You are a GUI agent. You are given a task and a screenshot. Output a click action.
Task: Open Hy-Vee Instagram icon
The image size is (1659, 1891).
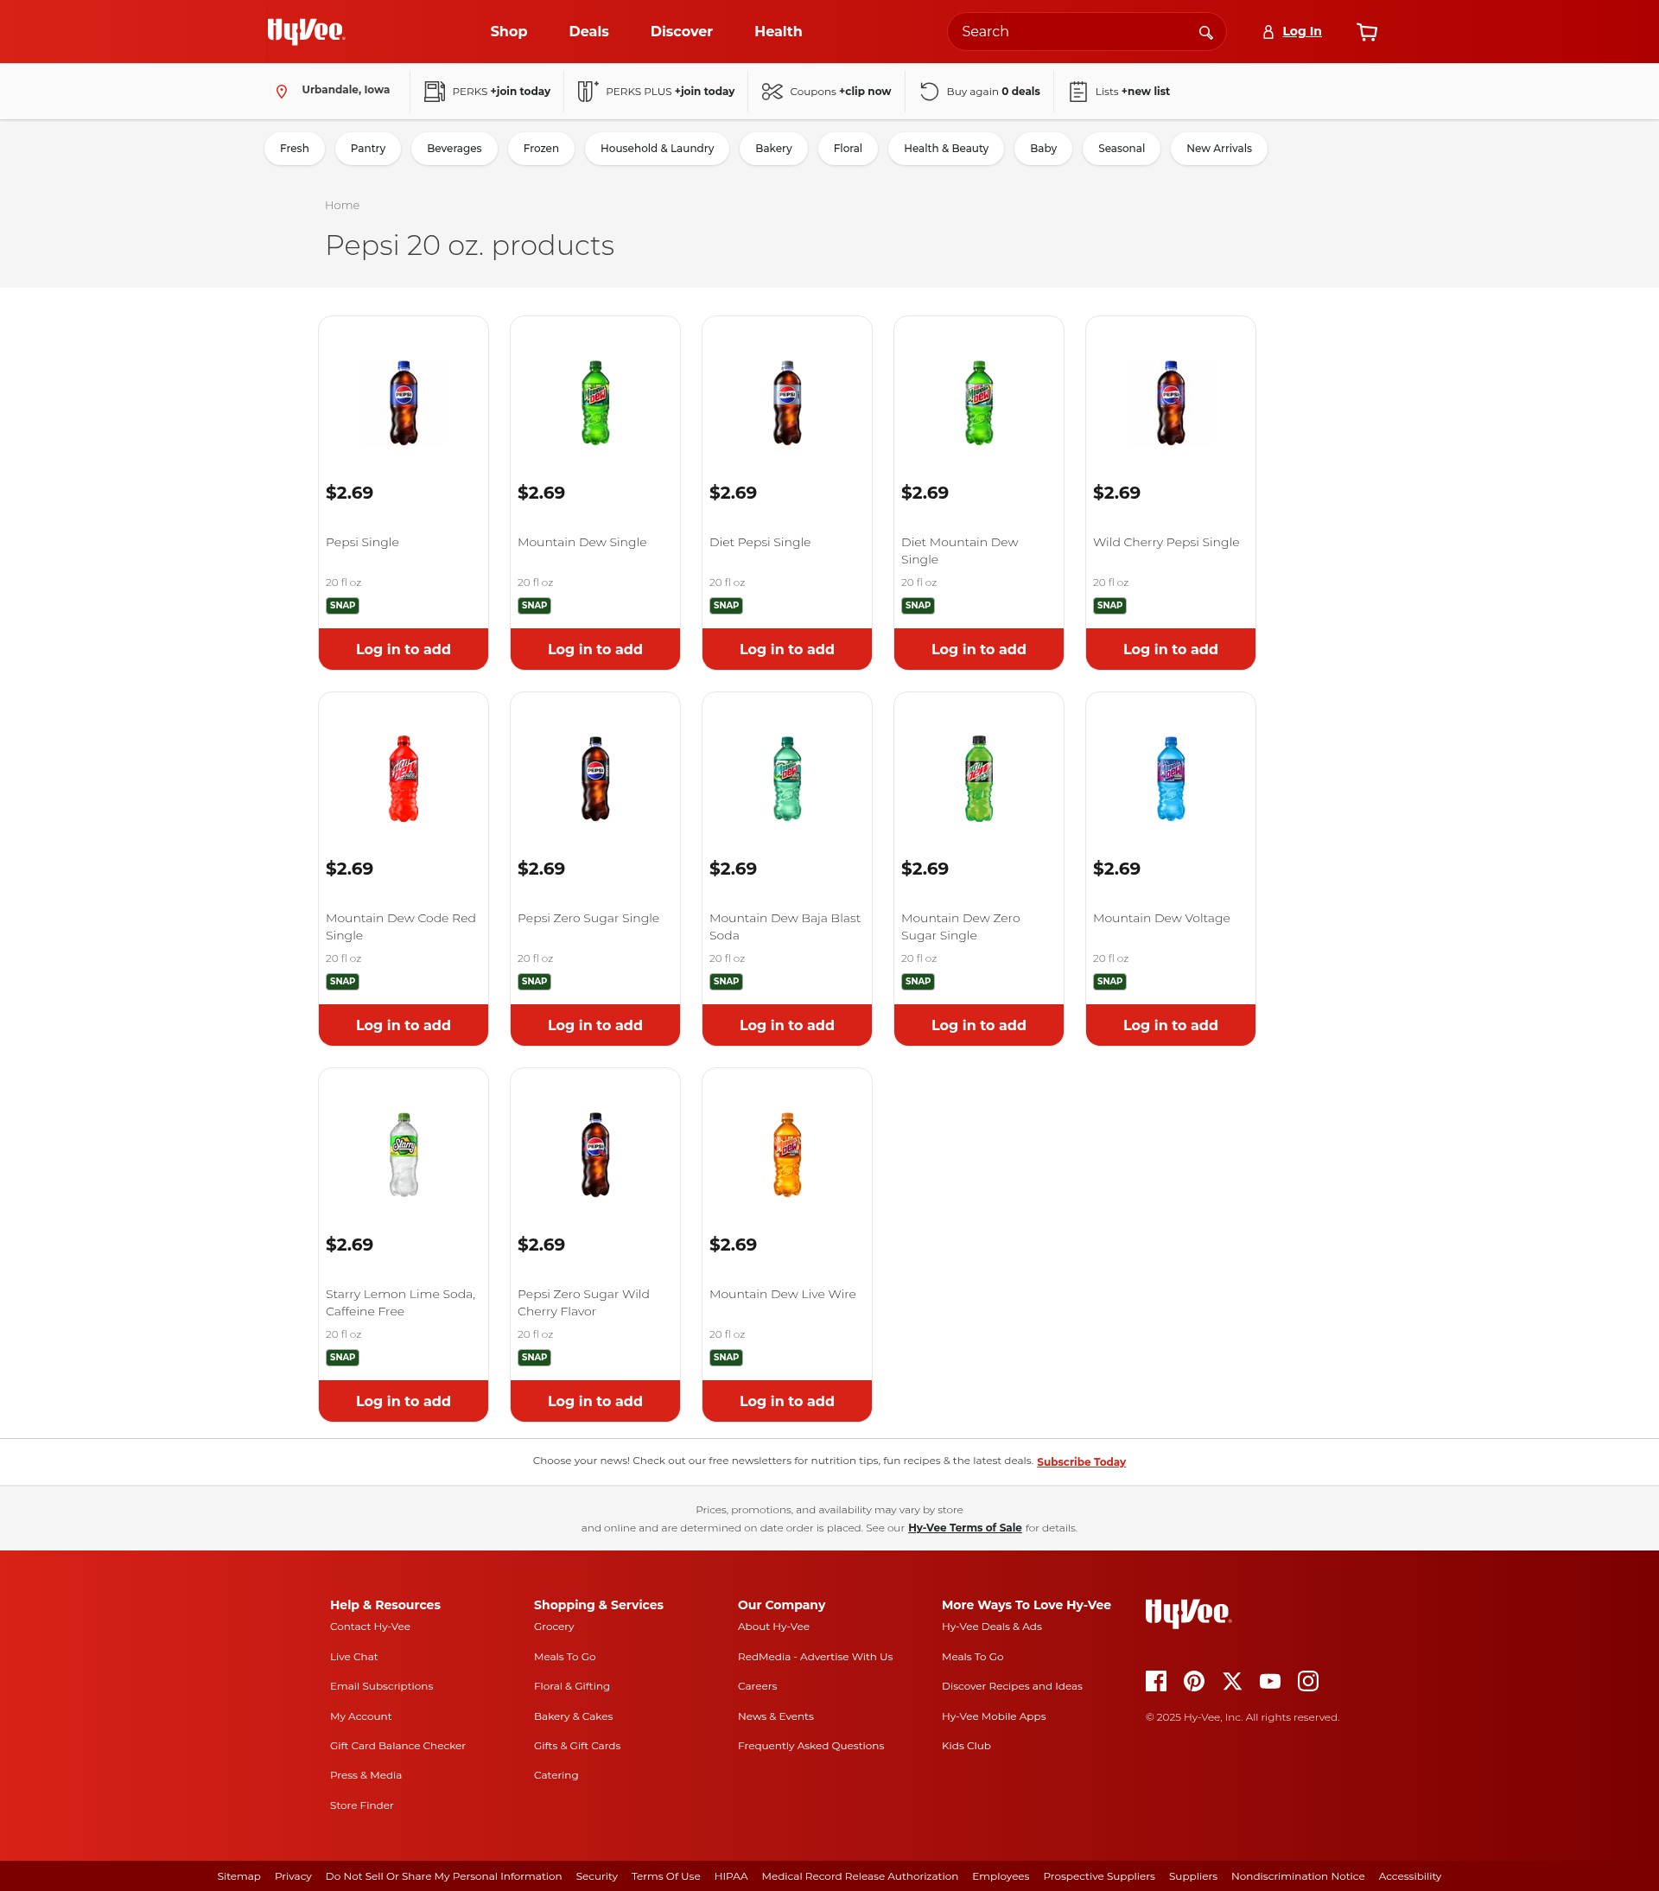pyautogui.click(x=1307, y=1681)
